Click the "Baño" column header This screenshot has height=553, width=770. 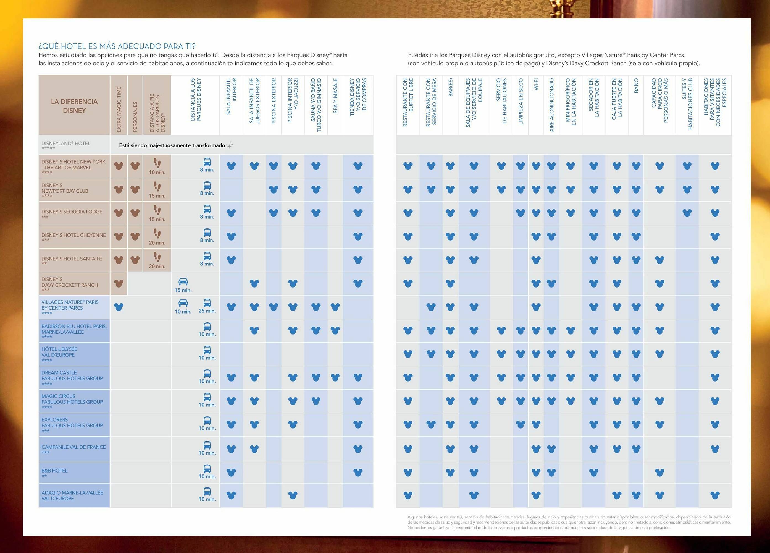[x=636, y=85]
